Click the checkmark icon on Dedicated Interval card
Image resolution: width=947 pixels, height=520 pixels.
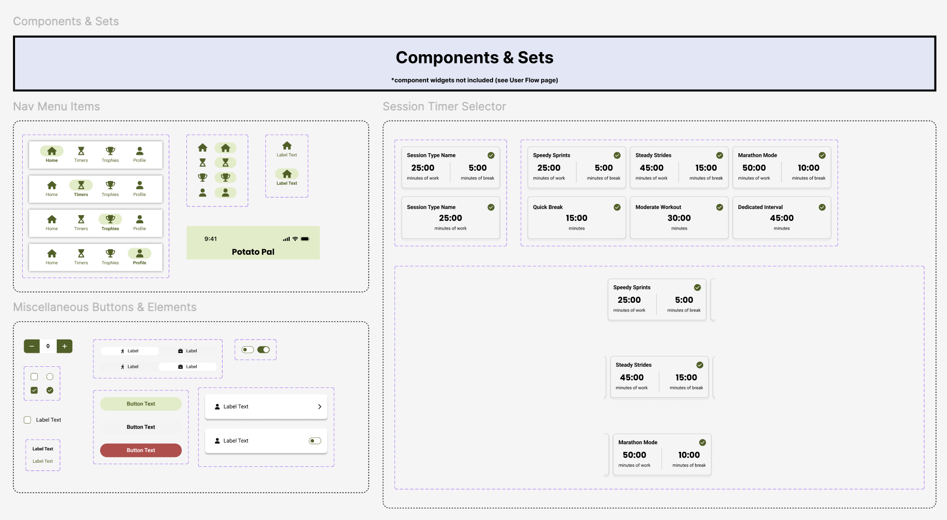822,207
